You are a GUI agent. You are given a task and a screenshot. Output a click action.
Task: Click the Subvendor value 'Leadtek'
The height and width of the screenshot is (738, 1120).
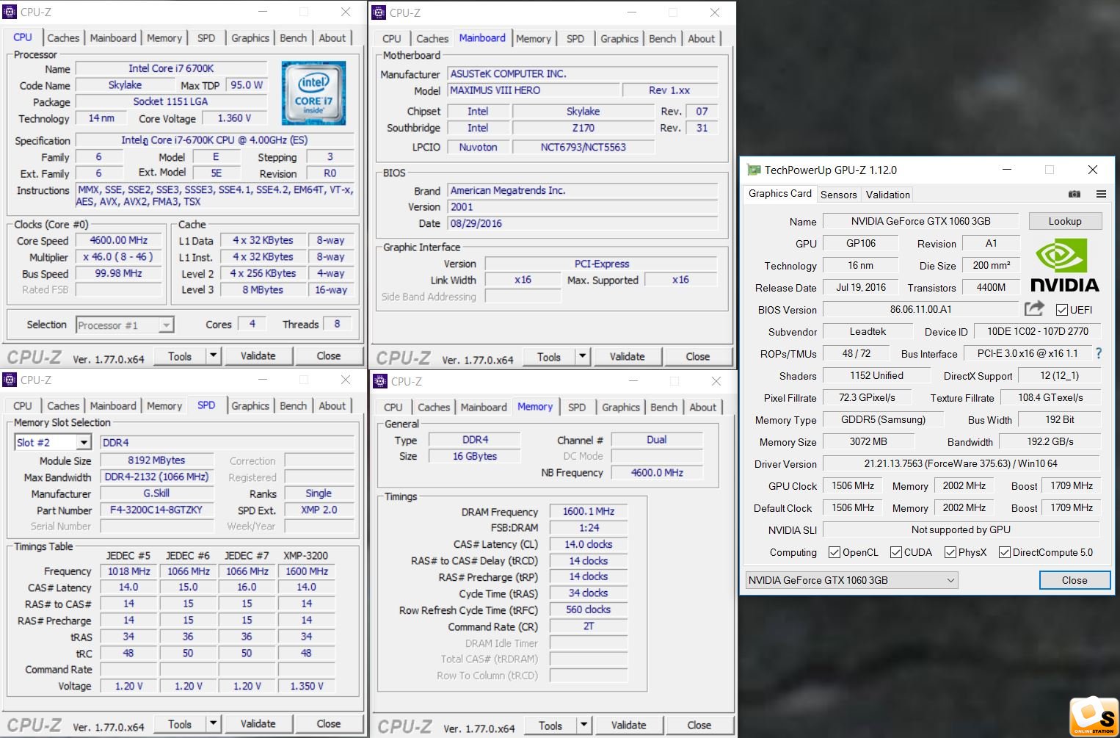click(868, 331)
